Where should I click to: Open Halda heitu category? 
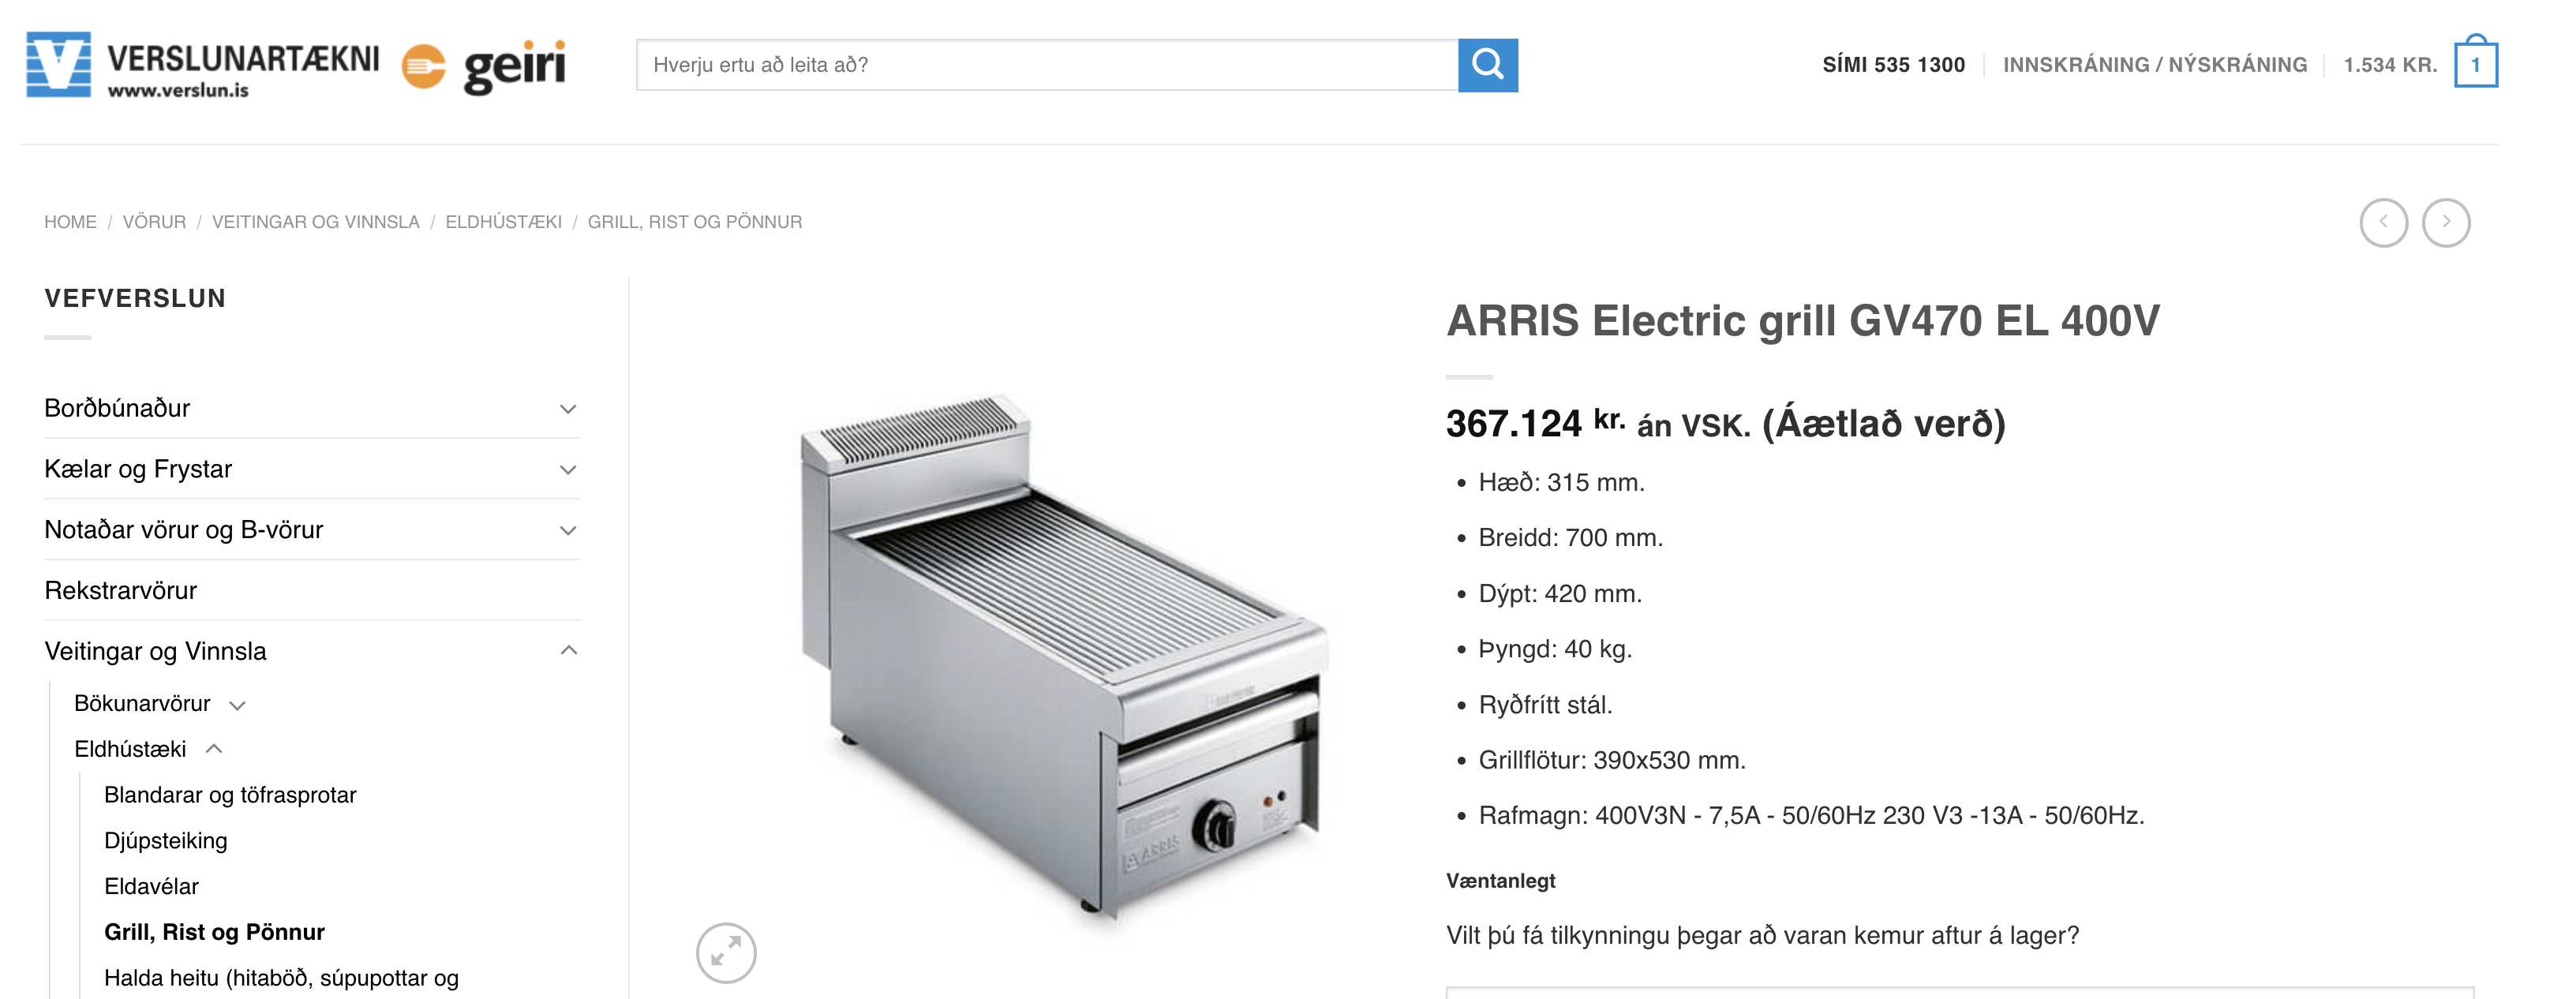click(281, 978)
